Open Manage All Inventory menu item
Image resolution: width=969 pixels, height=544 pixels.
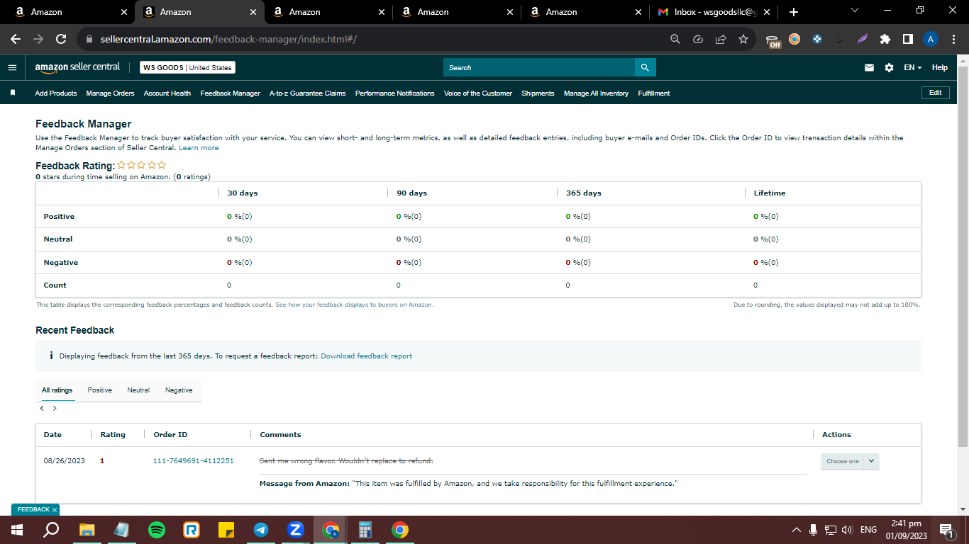click(x=596, y=93)
